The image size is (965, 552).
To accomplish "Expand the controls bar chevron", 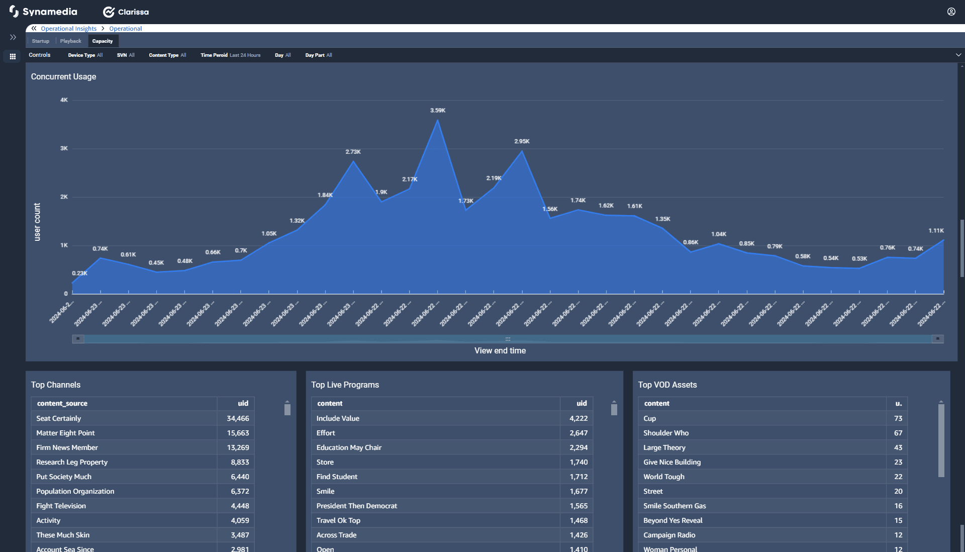I will click(x=958, y=55).
